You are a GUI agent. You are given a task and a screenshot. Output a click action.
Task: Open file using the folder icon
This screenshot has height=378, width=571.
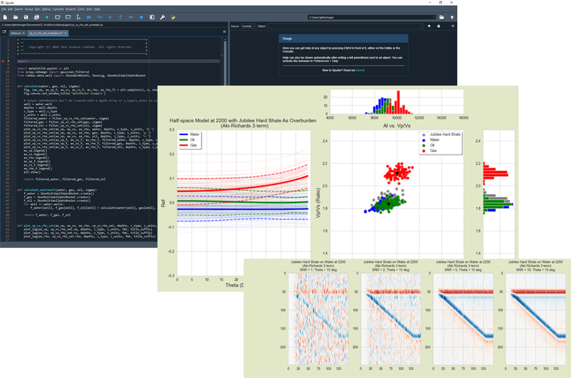point(15,17)
